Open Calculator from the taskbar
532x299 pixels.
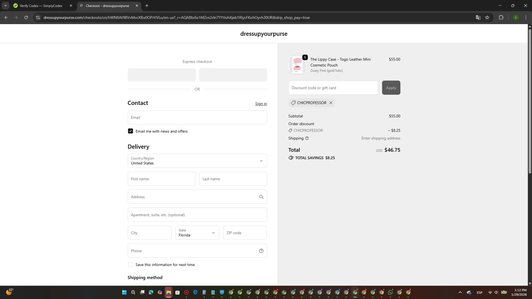(204, 292)
